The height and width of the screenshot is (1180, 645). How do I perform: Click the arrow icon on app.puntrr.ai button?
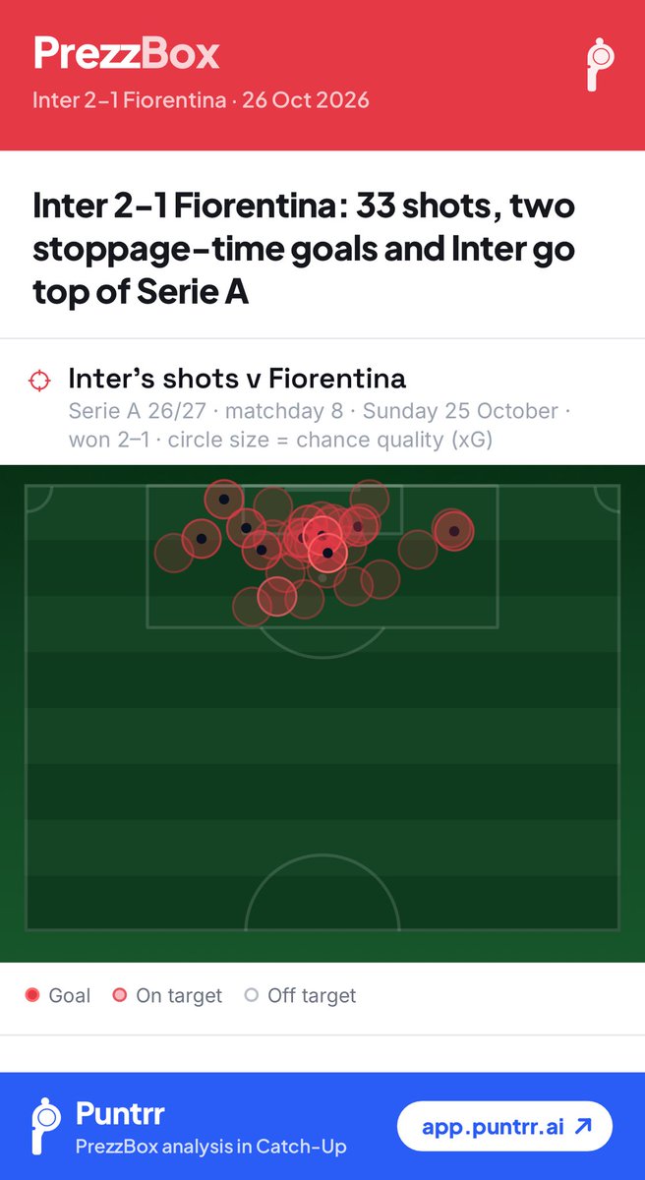point(582,1127)
